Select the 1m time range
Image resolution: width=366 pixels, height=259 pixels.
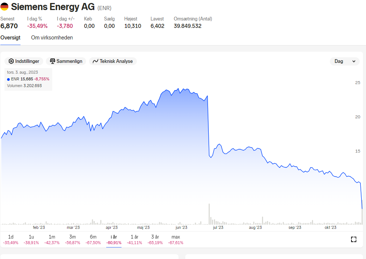click(x=52, y=240)
